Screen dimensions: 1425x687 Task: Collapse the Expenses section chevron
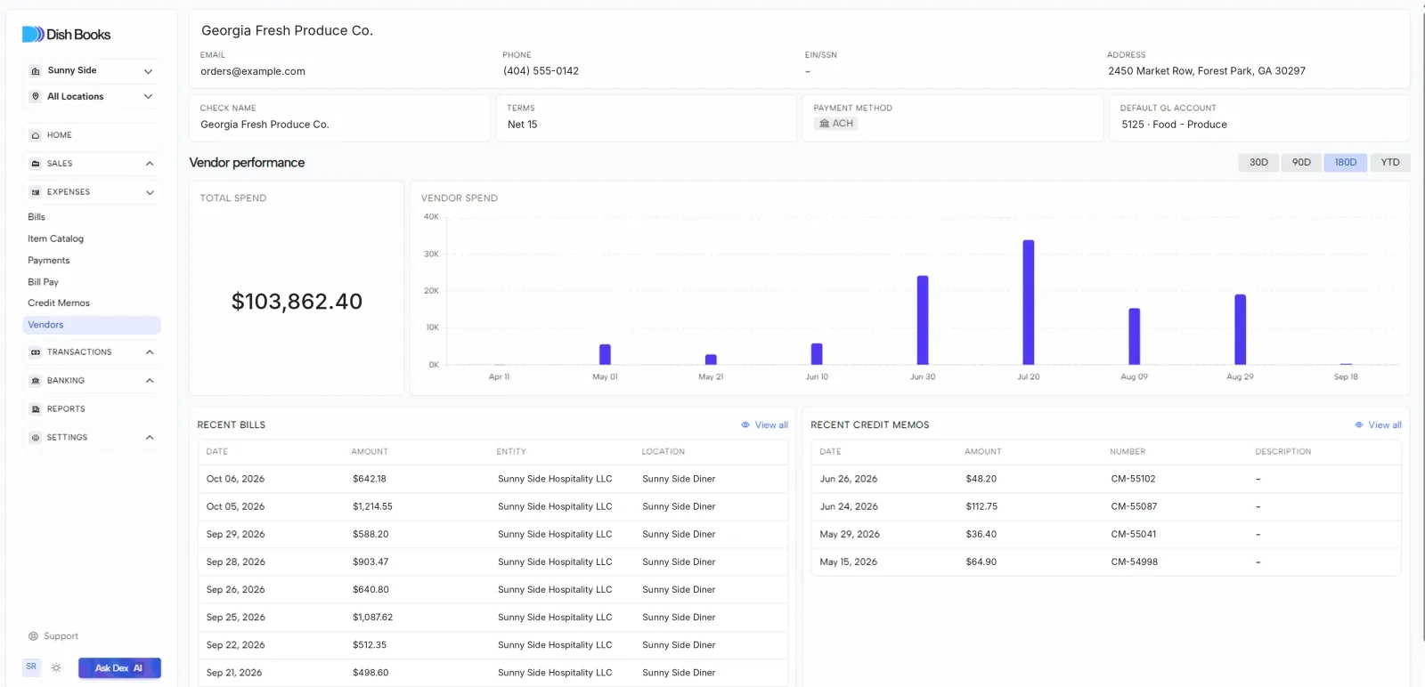pos(150,192)
